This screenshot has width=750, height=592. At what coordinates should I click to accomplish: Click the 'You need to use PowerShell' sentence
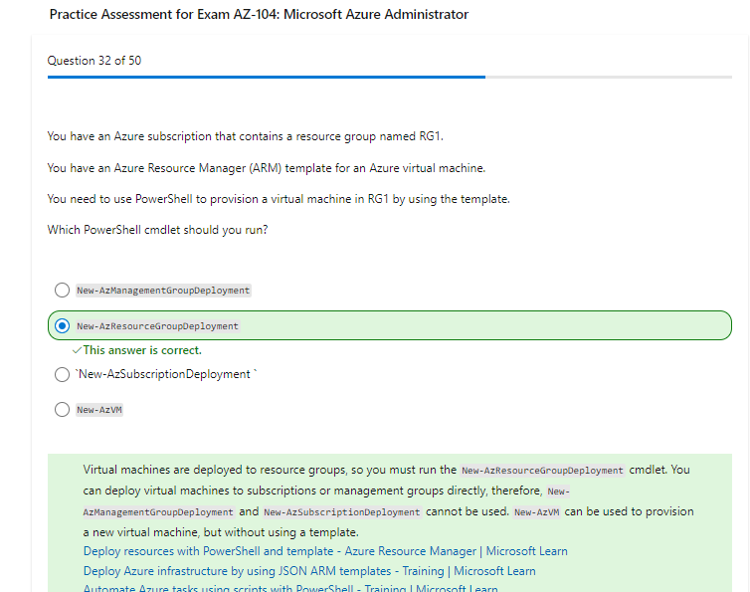279,199
